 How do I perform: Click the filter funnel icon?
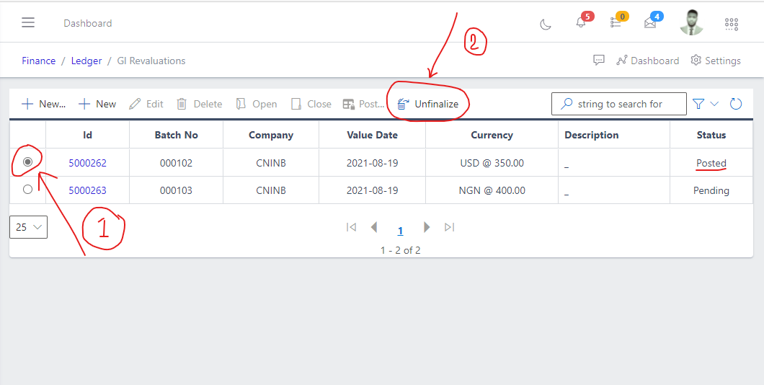(698, 104)
